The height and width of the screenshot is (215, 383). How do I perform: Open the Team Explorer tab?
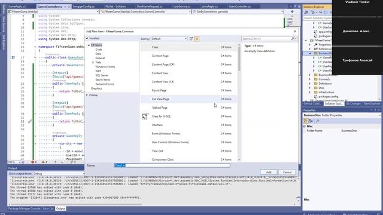point(372,104)
